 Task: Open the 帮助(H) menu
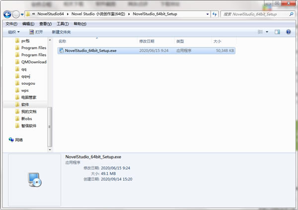coord(80,24)
